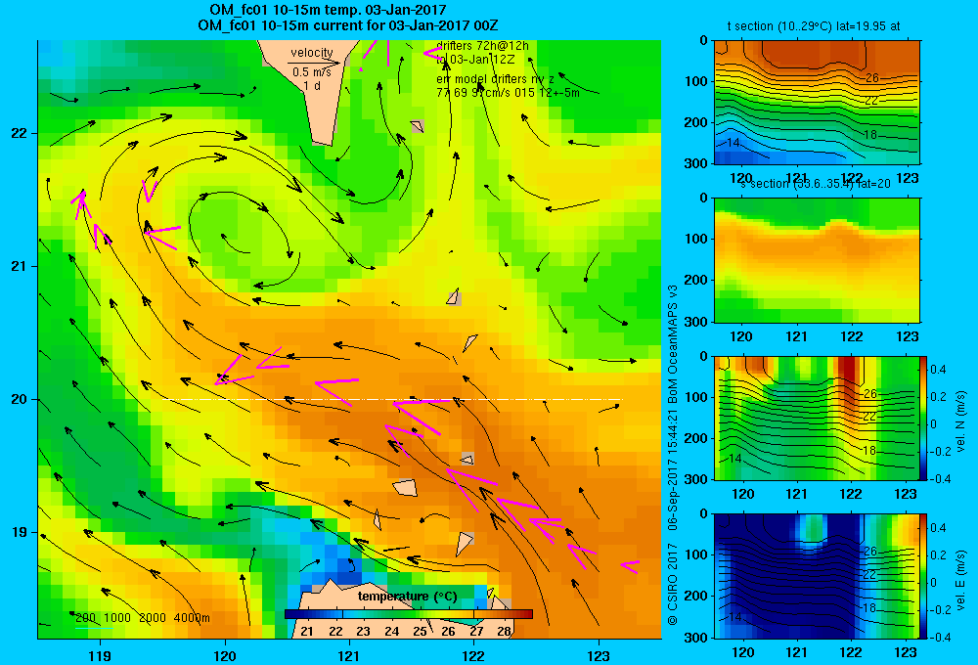This screenshot has width=978, height=665.
Task: Click depth tick '300' on the s section axis
Action: (x=697, y=322)
